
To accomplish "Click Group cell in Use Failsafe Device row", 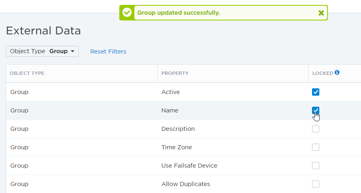I will pos(19,166).
